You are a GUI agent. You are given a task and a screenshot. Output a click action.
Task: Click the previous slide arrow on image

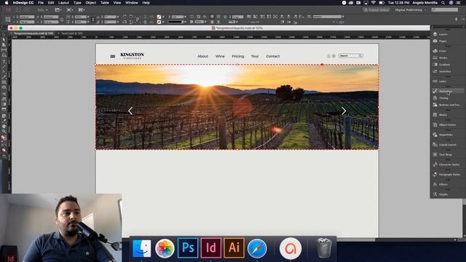[130, 111]
